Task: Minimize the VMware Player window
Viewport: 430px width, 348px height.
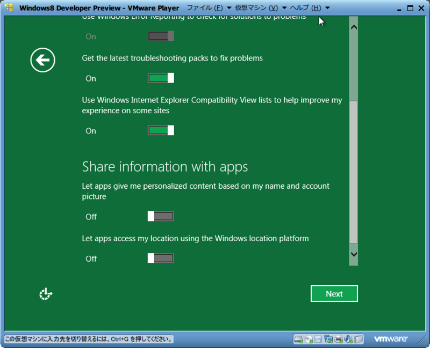Action: point(399,9)
